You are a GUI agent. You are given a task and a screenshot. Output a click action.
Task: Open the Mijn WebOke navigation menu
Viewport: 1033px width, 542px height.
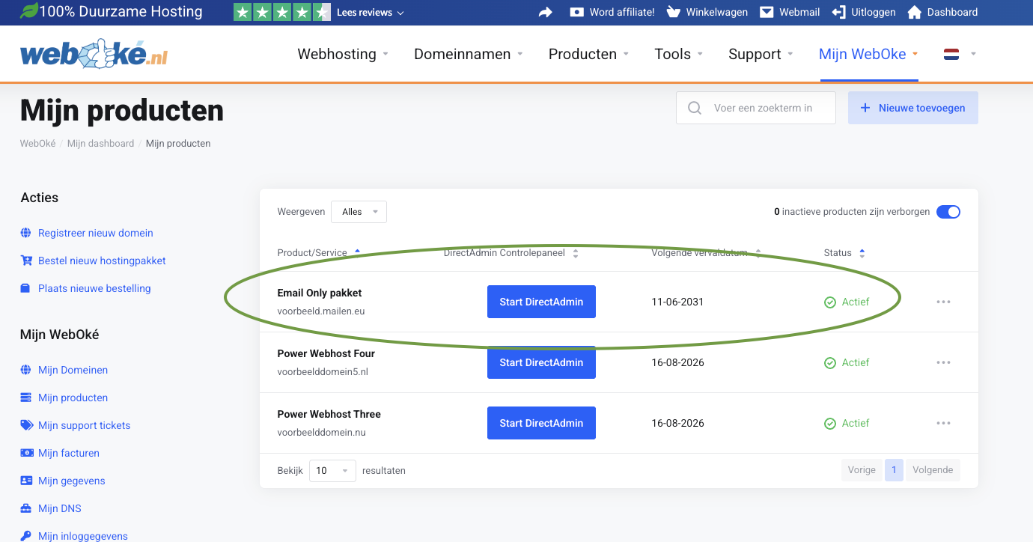point(868,54)
